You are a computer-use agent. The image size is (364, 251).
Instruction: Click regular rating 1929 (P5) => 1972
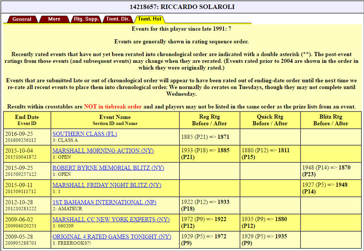[x=204, y=240]
